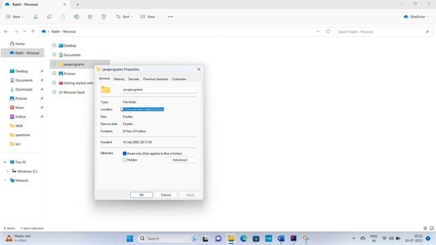Viewport: 436px width, 245px height.
Task: Open the See more ellipsis menu
Action: click(170, 16)
